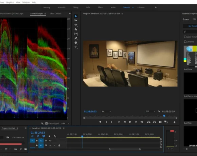
Task: Click Mark Out in the Program monitor
Action: (111, 122)
